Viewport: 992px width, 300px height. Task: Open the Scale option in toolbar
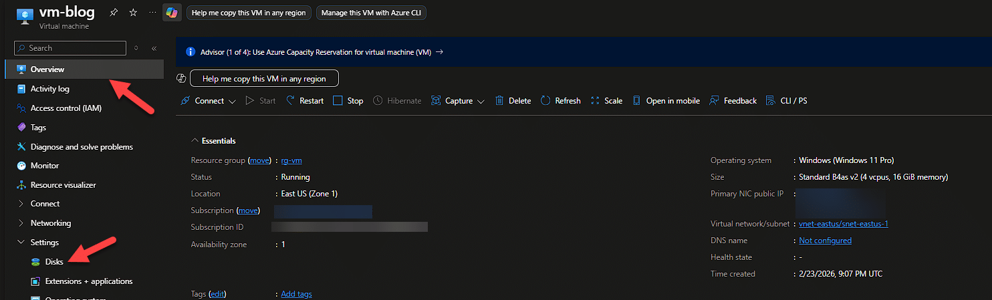(606, 101)
